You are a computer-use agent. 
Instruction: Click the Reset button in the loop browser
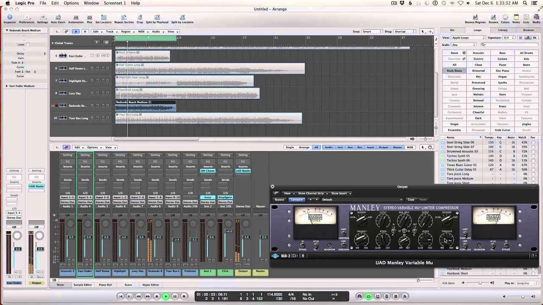tap(454, 53)
